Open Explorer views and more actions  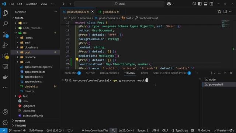[55, 11]
